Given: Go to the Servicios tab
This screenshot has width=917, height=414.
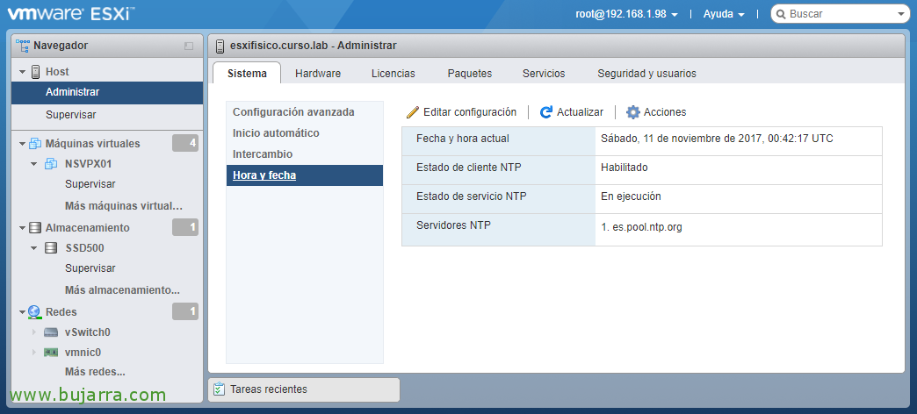Looking at the screenshot, I should coord(544,74).
